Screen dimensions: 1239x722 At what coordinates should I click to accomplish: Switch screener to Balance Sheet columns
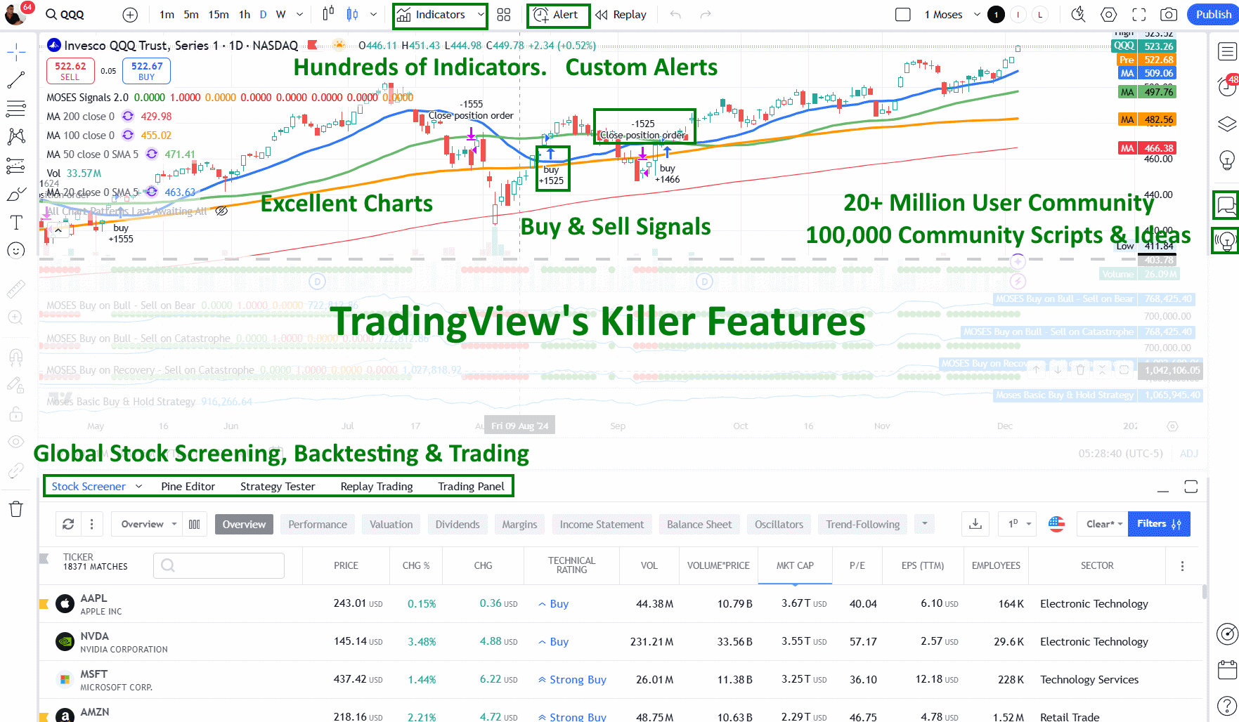click(x=699, y=524)
